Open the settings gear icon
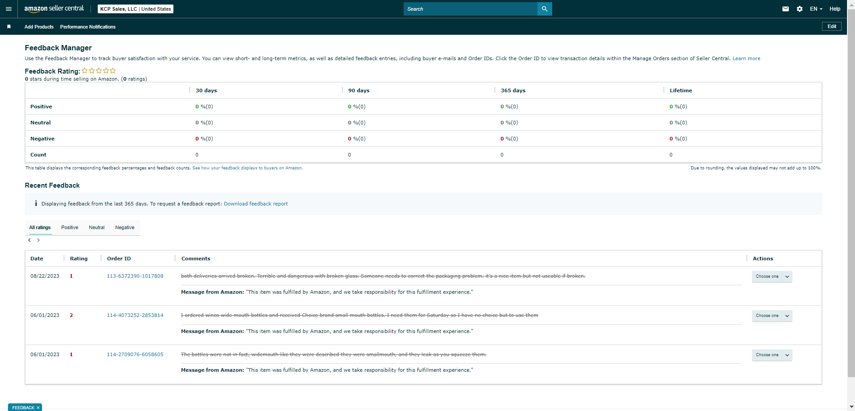855x411 pixels. click(800, 9)
